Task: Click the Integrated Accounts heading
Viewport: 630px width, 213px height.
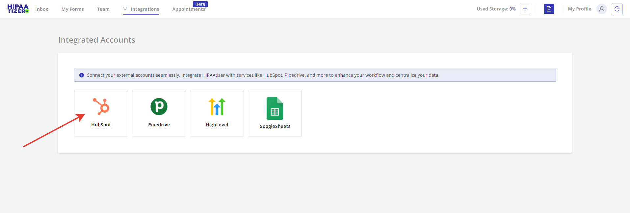Action: [97, 40]
